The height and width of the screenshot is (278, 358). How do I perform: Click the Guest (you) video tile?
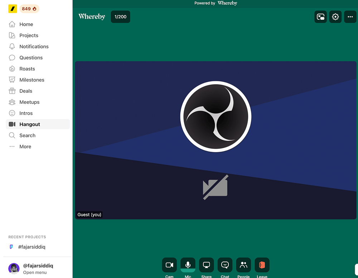click(x=216, y=140)
